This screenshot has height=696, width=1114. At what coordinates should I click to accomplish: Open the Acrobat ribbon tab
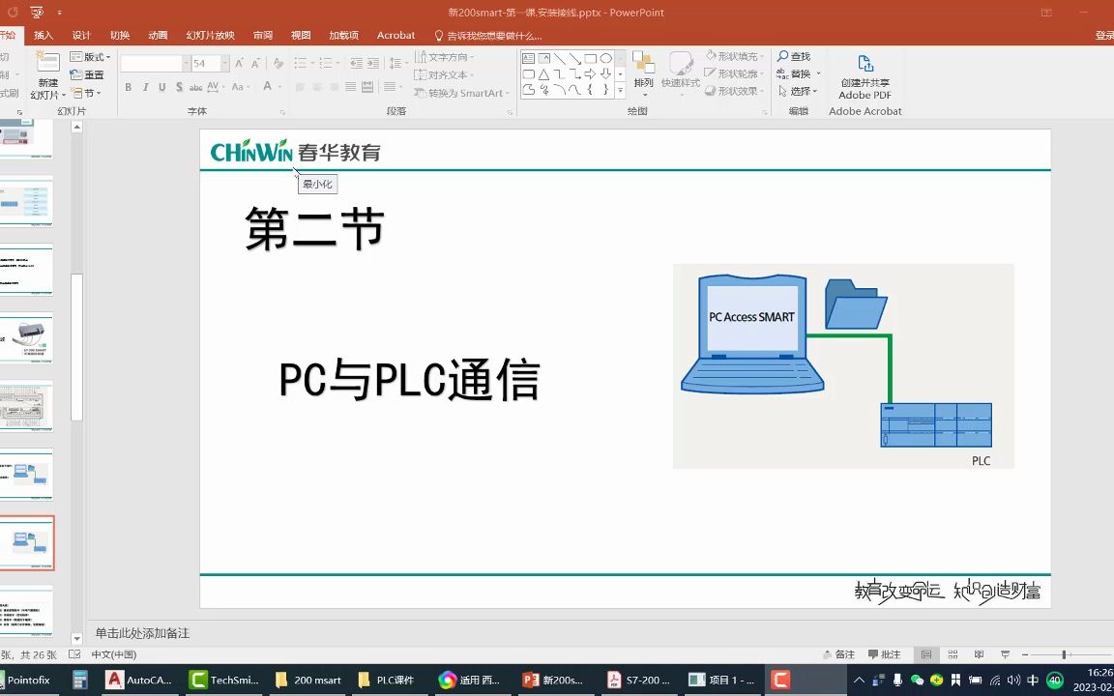[x=396, y=35]
